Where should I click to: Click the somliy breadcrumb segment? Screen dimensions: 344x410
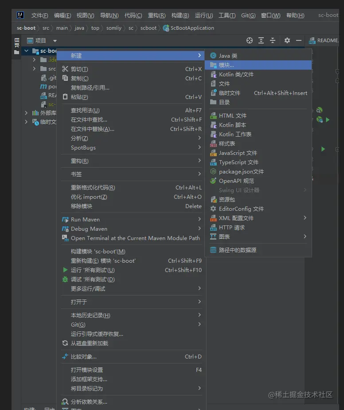pos(114,28)
